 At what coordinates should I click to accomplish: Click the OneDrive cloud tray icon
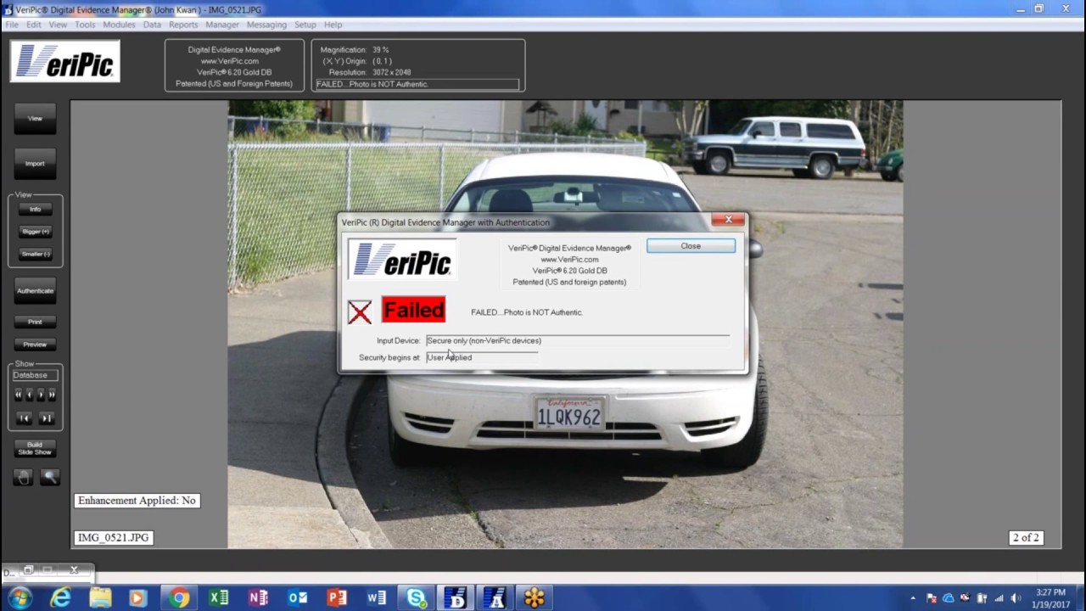tap(949, 598)
